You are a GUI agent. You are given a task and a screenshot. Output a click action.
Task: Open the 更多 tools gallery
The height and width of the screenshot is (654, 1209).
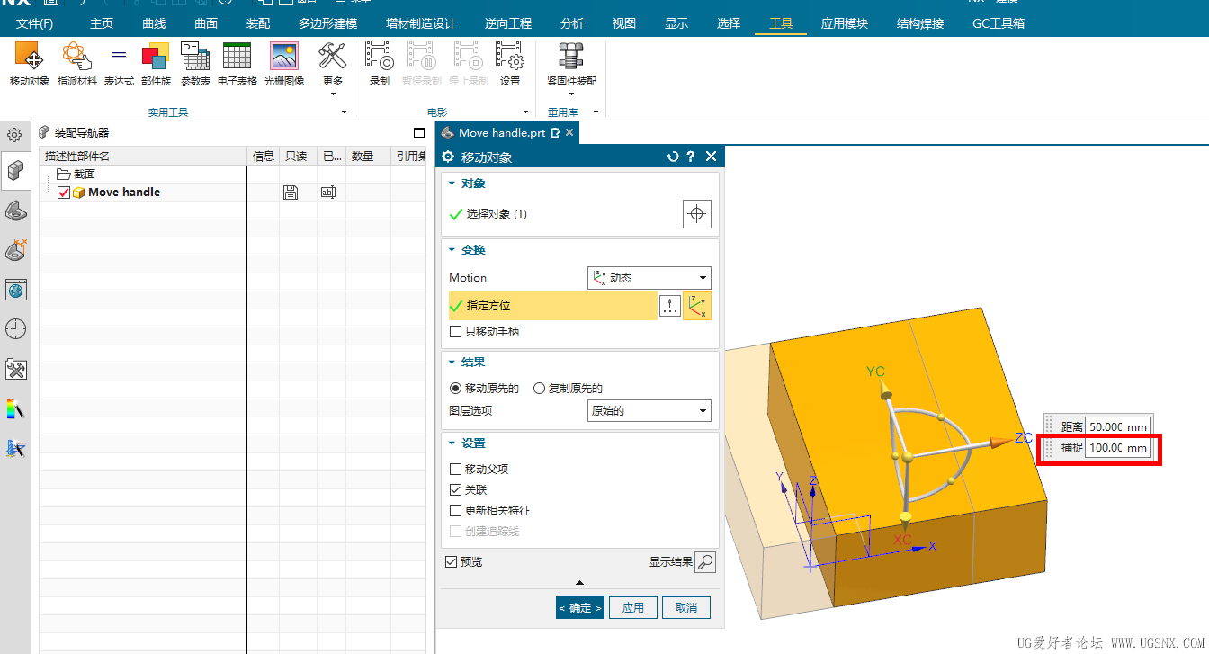(333, 69)
